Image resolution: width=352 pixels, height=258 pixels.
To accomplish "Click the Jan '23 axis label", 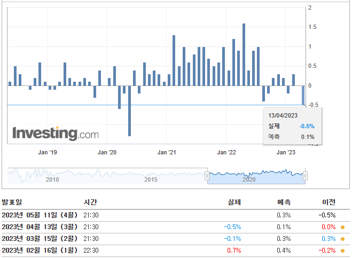I will [x=286, y=152].
